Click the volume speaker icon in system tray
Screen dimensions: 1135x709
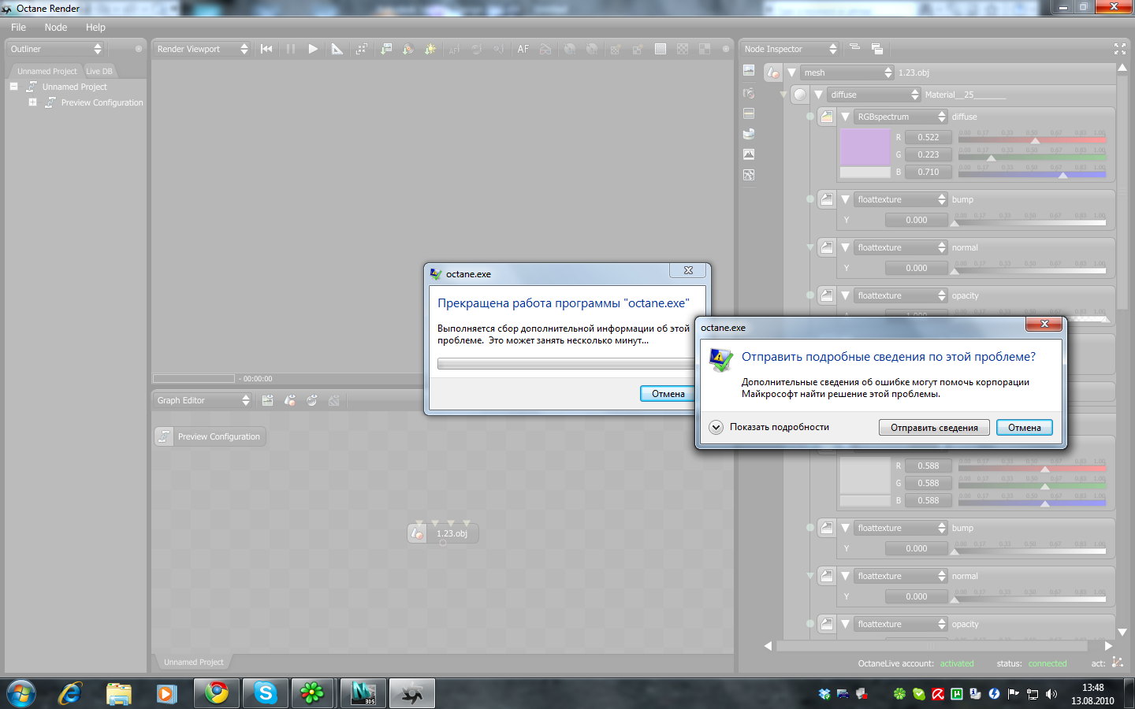coord(1051,694)
